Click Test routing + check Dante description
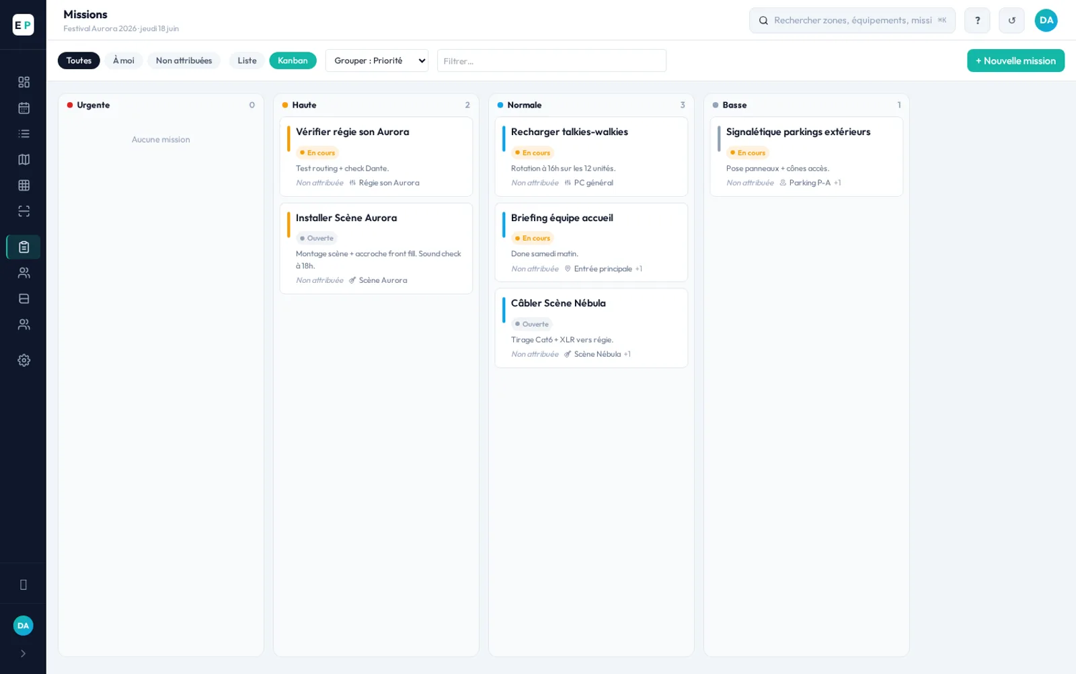 point(342,169)
